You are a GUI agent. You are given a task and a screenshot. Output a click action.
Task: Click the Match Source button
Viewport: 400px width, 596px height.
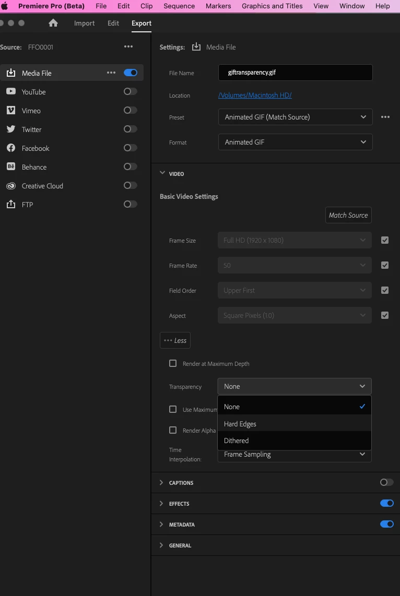[x=348, y=215]
